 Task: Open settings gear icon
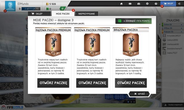[147, 4]
